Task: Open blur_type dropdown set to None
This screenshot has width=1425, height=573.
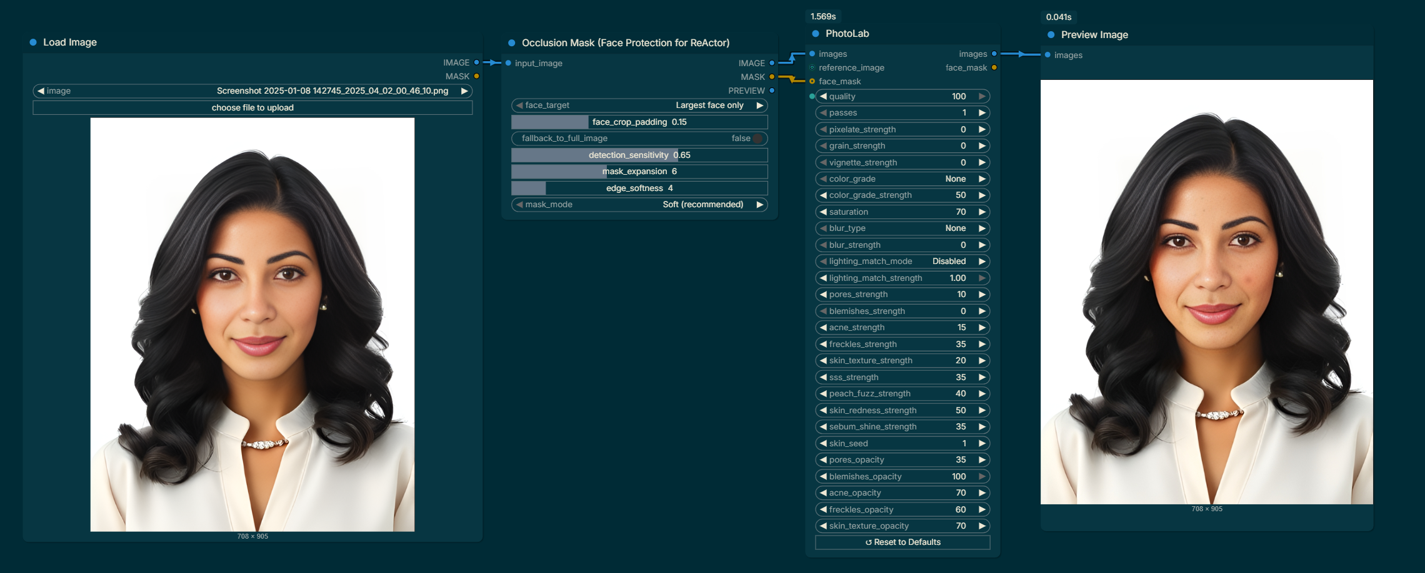Action: [x=902, y=228]
